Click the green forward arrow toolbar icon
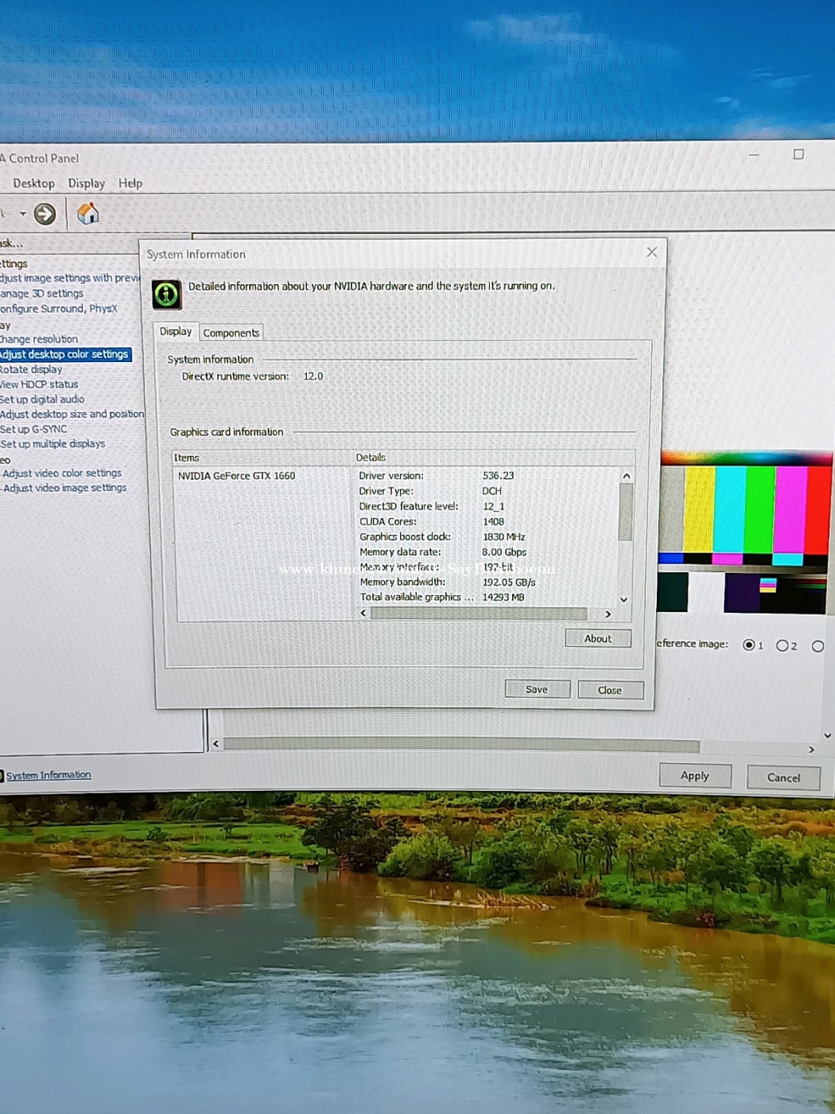The height and width of the screenshot is (1114, 835). pos(45,214)
